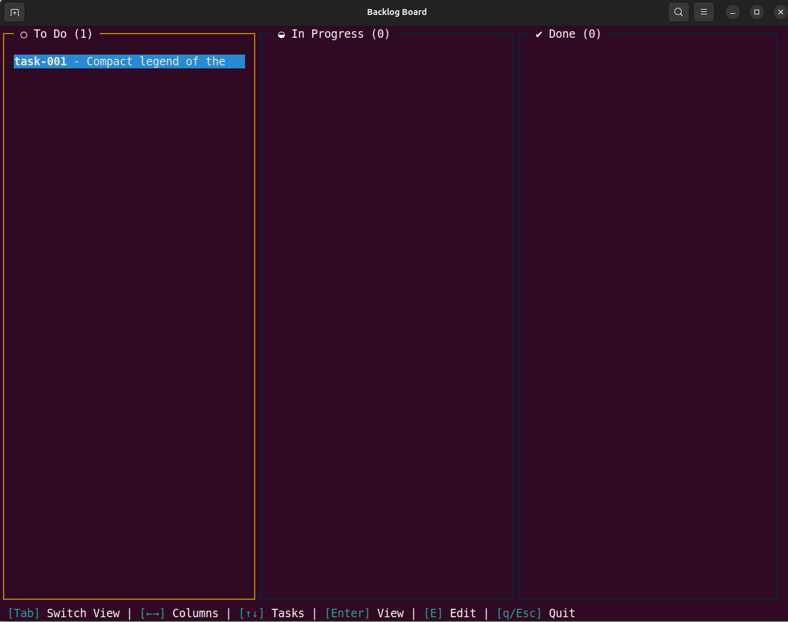Click the [E] Edit shortcut label
Viewport: 788px width, 622px height.
click(450, 613)
